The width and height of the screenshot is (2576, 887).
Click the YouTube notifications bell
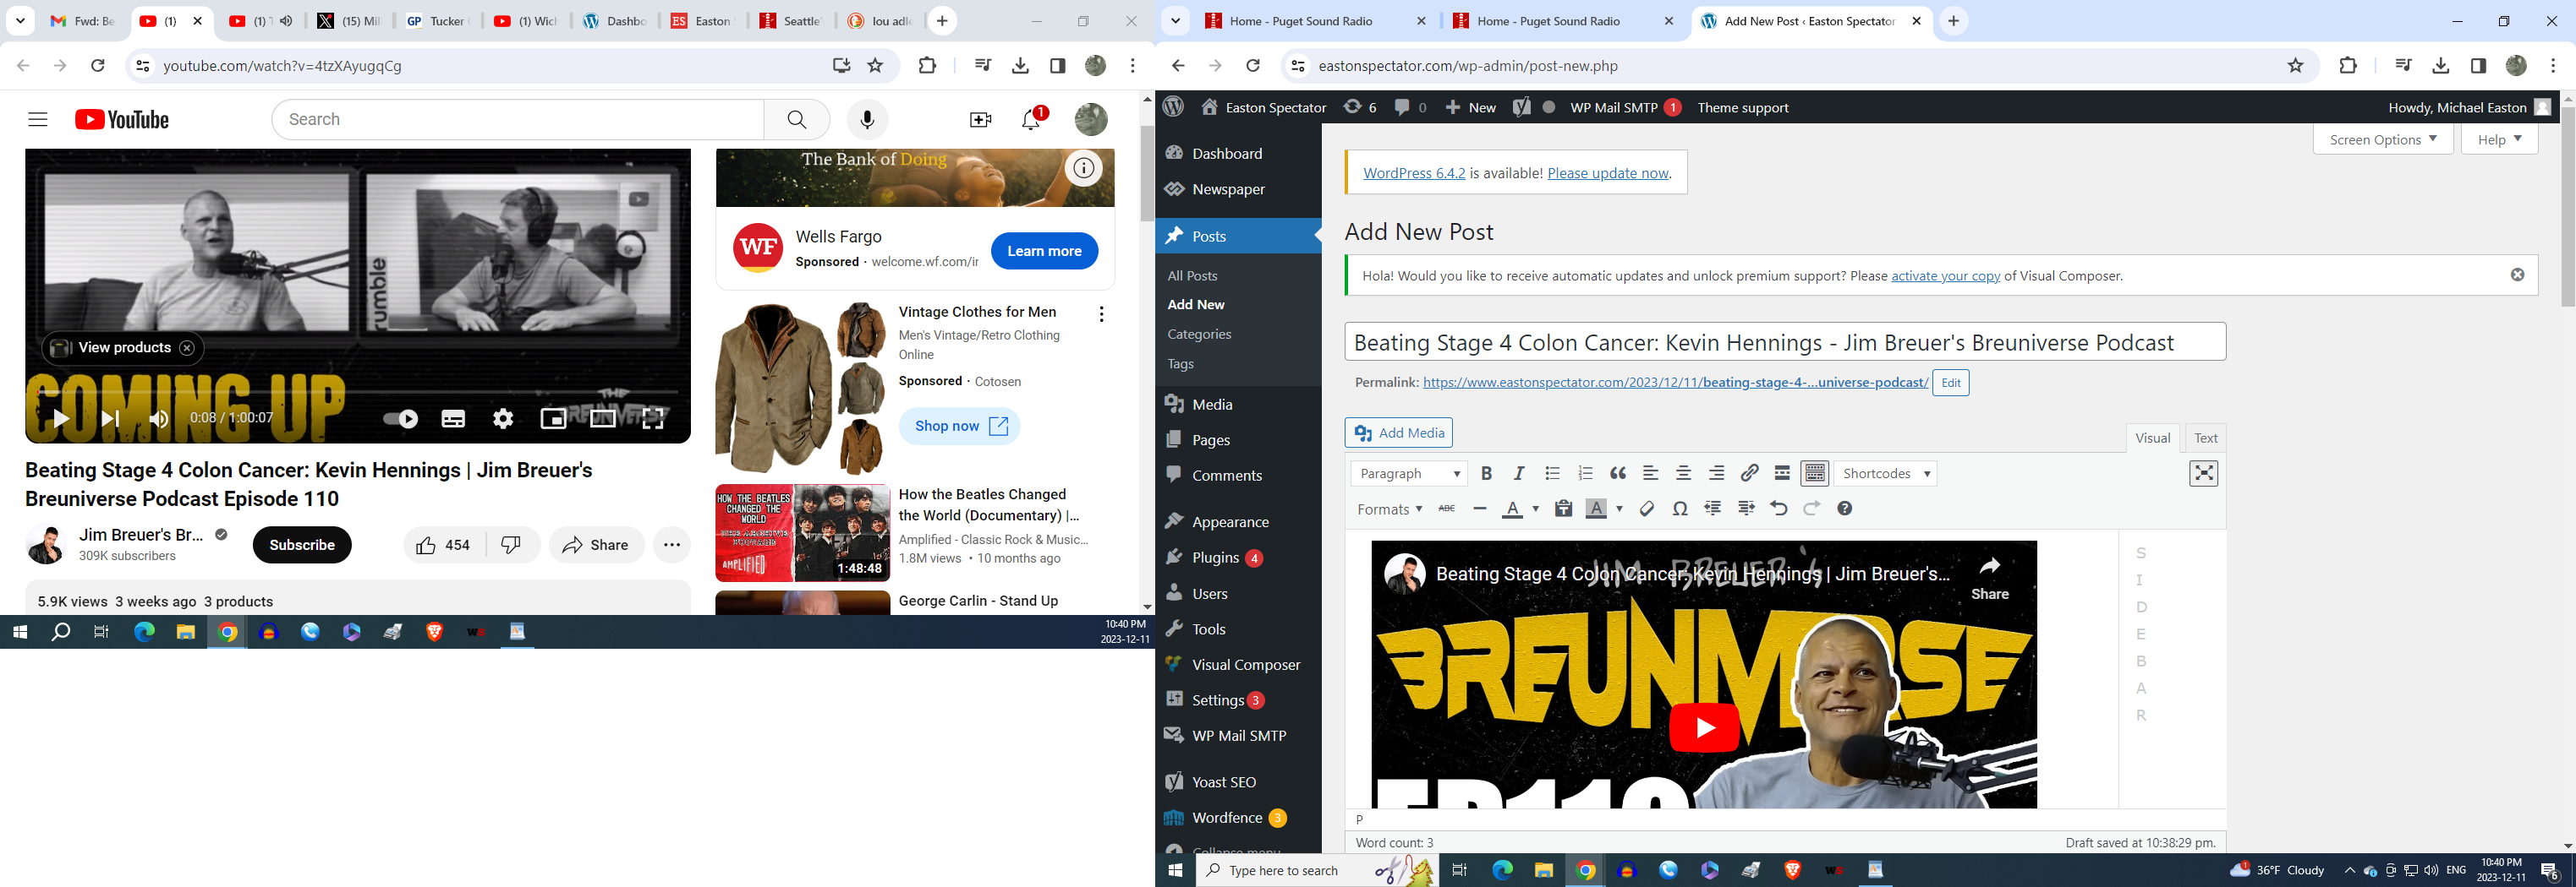point(1031,120)
